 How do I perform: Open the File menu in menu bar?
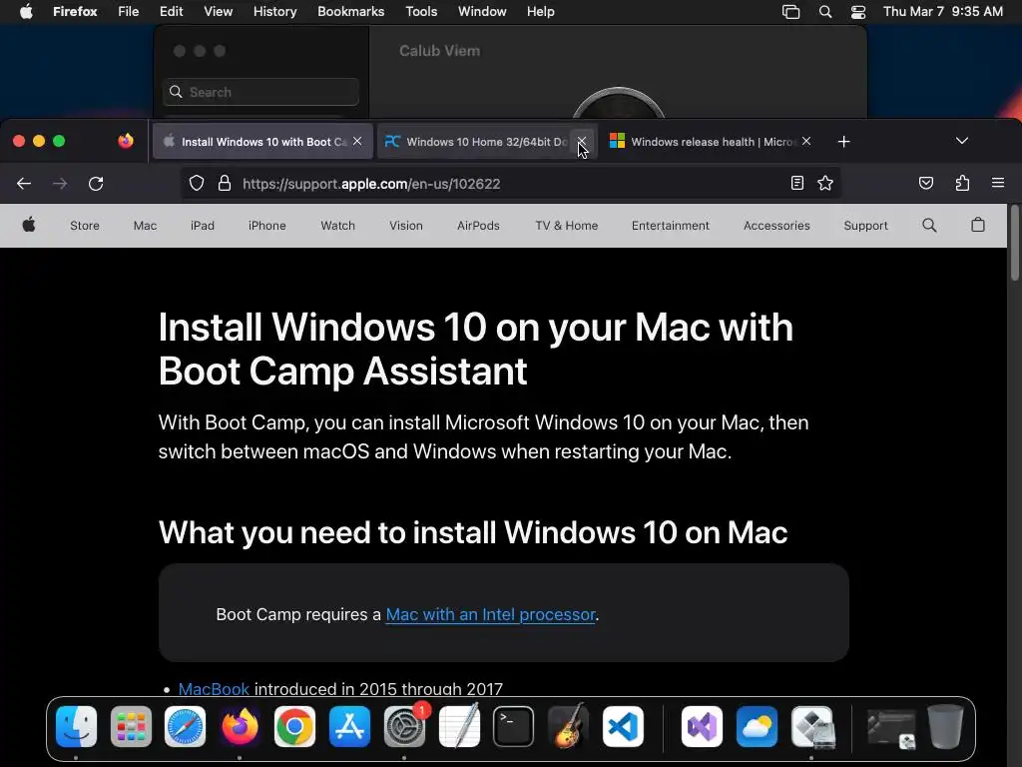click(x=129, y=12)
